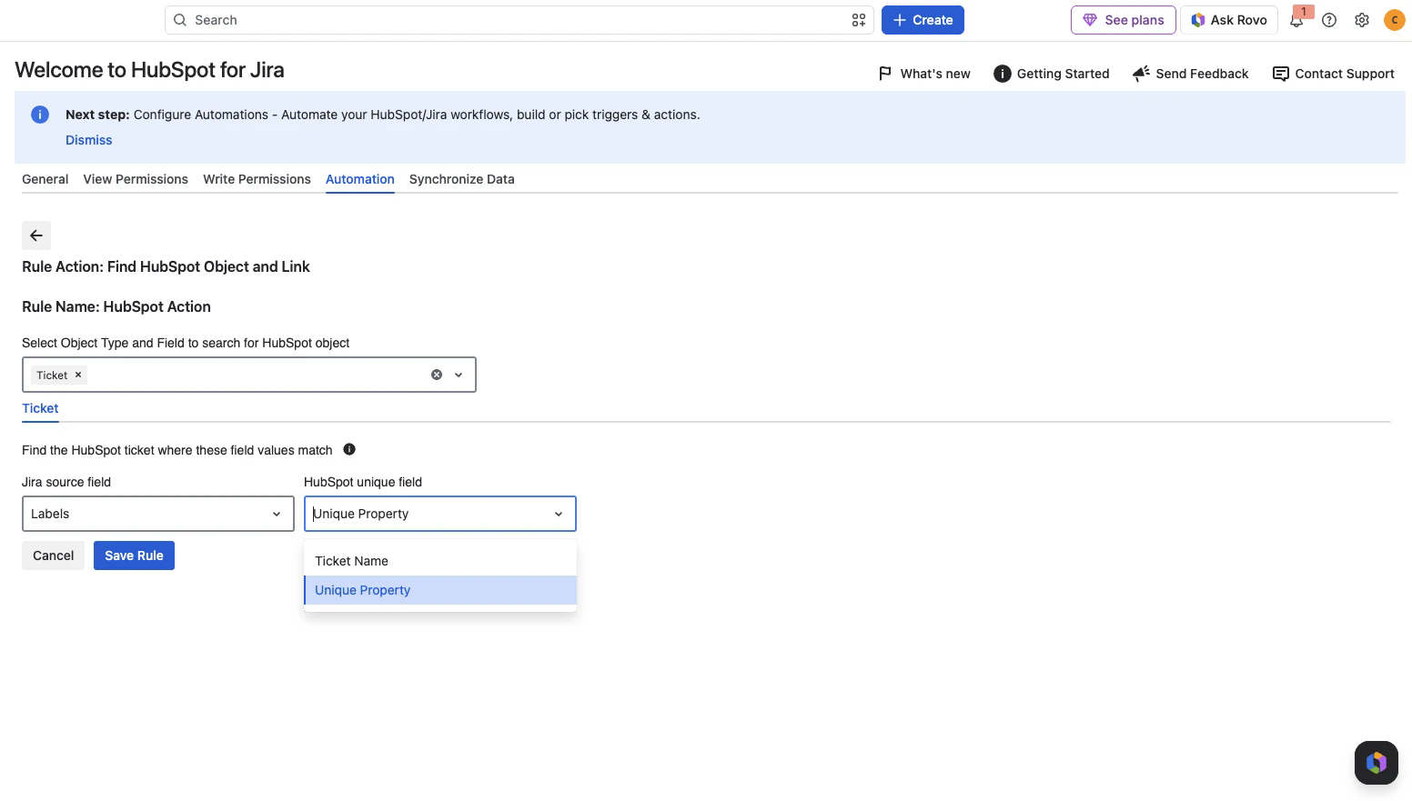Click inside the Object Type select field
Image resolution: width=1412 pixels, height=801 pixels.
[249, 375]
